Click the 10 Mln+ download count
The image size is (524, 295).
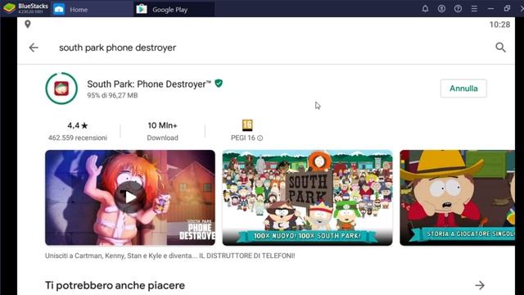pos(162,125)
